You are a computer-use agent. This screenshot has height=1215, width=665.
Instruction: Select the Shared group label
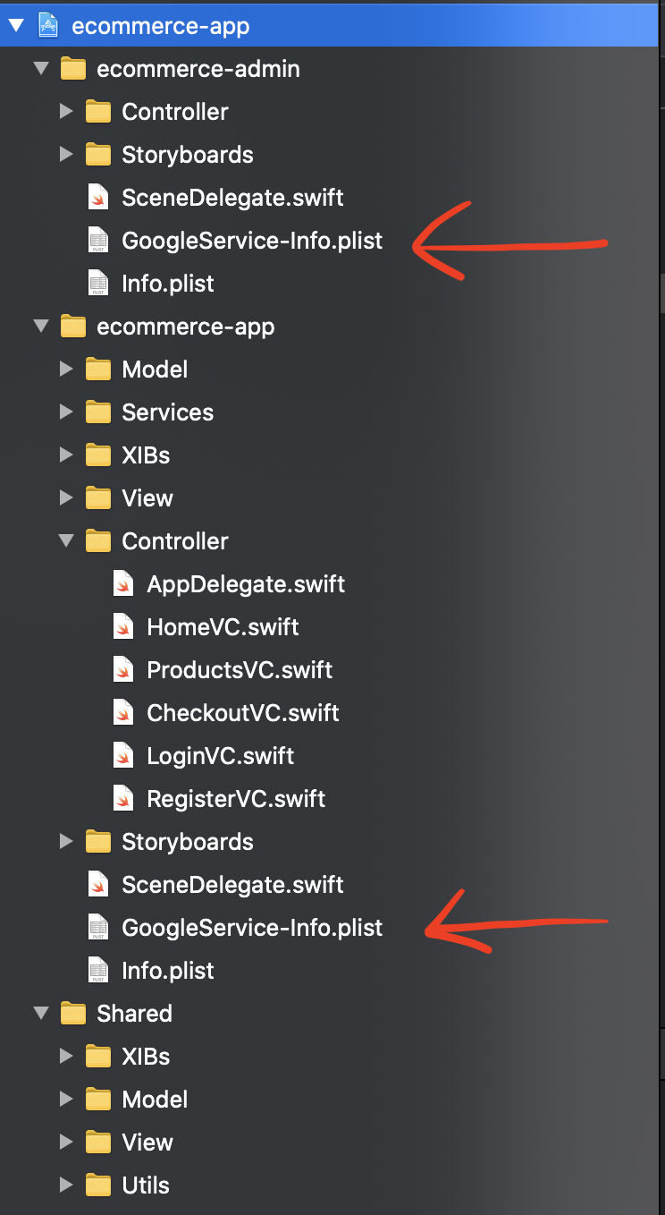coord(134,1014)
